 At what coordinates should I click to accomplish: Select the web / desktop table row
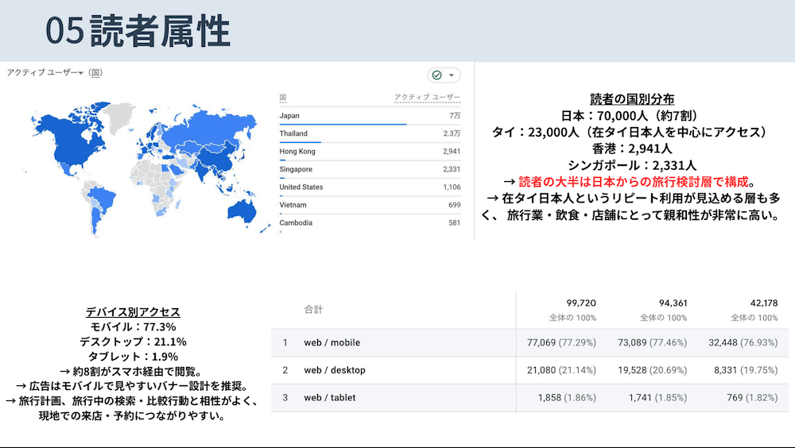(x=334, y=370)
